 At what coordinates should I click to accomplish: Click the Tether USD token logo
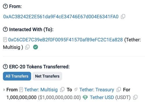point(85,97)
